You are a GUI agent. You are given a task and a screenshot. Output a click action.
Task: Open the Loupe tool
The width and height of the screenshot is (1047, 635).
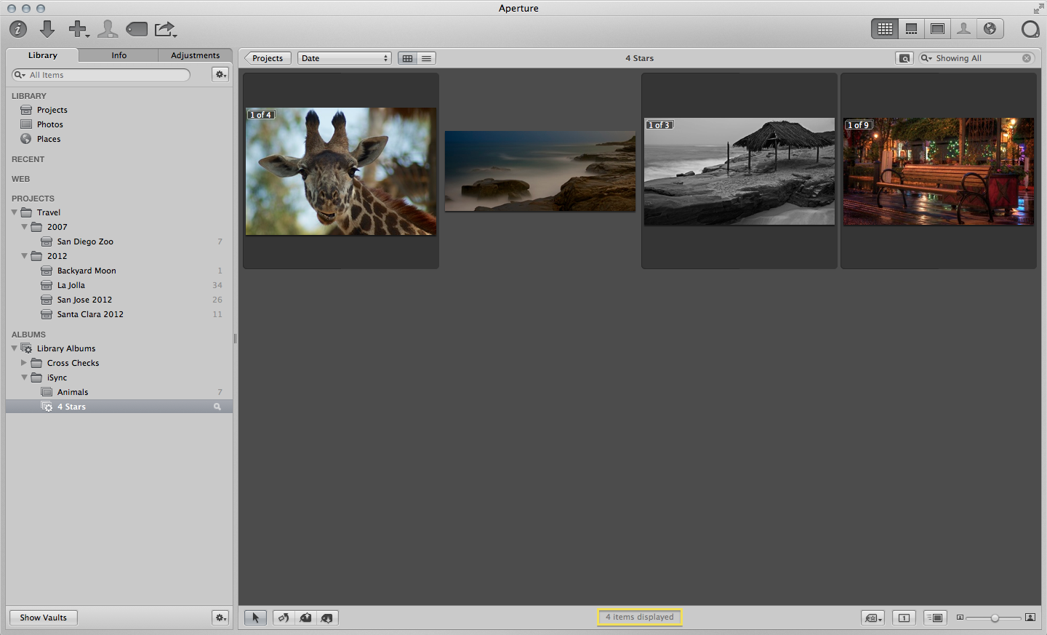pos(1030,29)
